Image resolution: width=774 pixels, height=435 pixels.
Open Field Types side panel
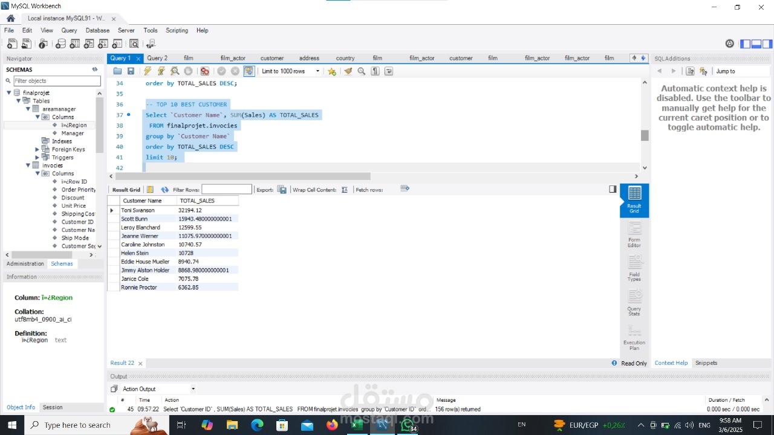coord(634,268)
